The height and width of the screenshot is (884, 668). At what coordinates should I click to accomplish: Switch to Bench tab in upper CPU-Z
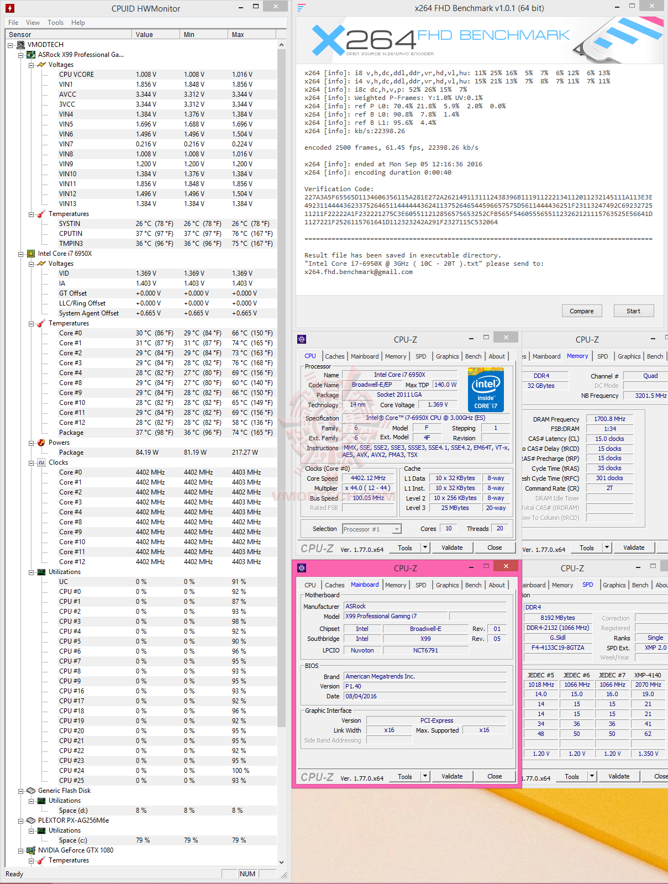[x=473, y=356]
